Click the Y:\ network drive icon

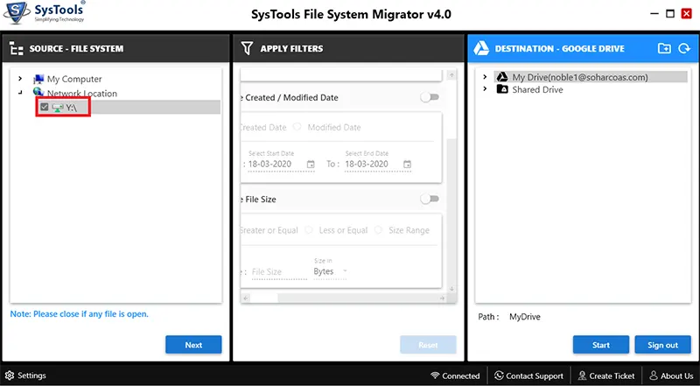tap(58, 107)
